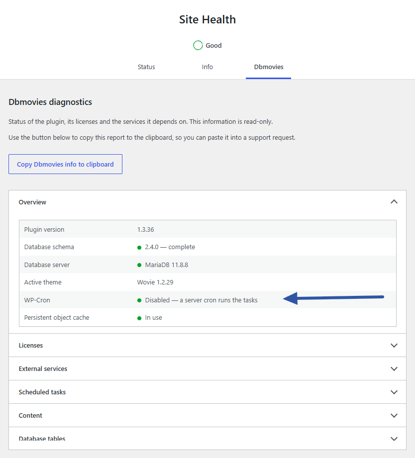Click the WP-Cron row label
The image size is (415, 458).
click(37, 300)
